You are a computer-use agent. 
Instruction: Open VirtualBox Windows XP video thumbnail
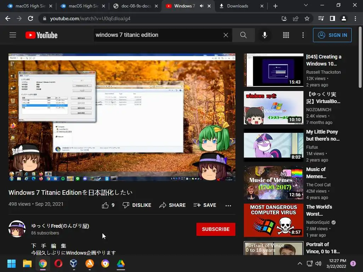tap(274, 108)
